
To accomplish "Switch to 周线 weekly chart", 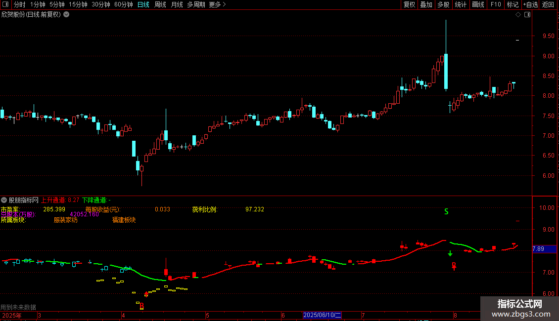I will click(x=160, y=4).
